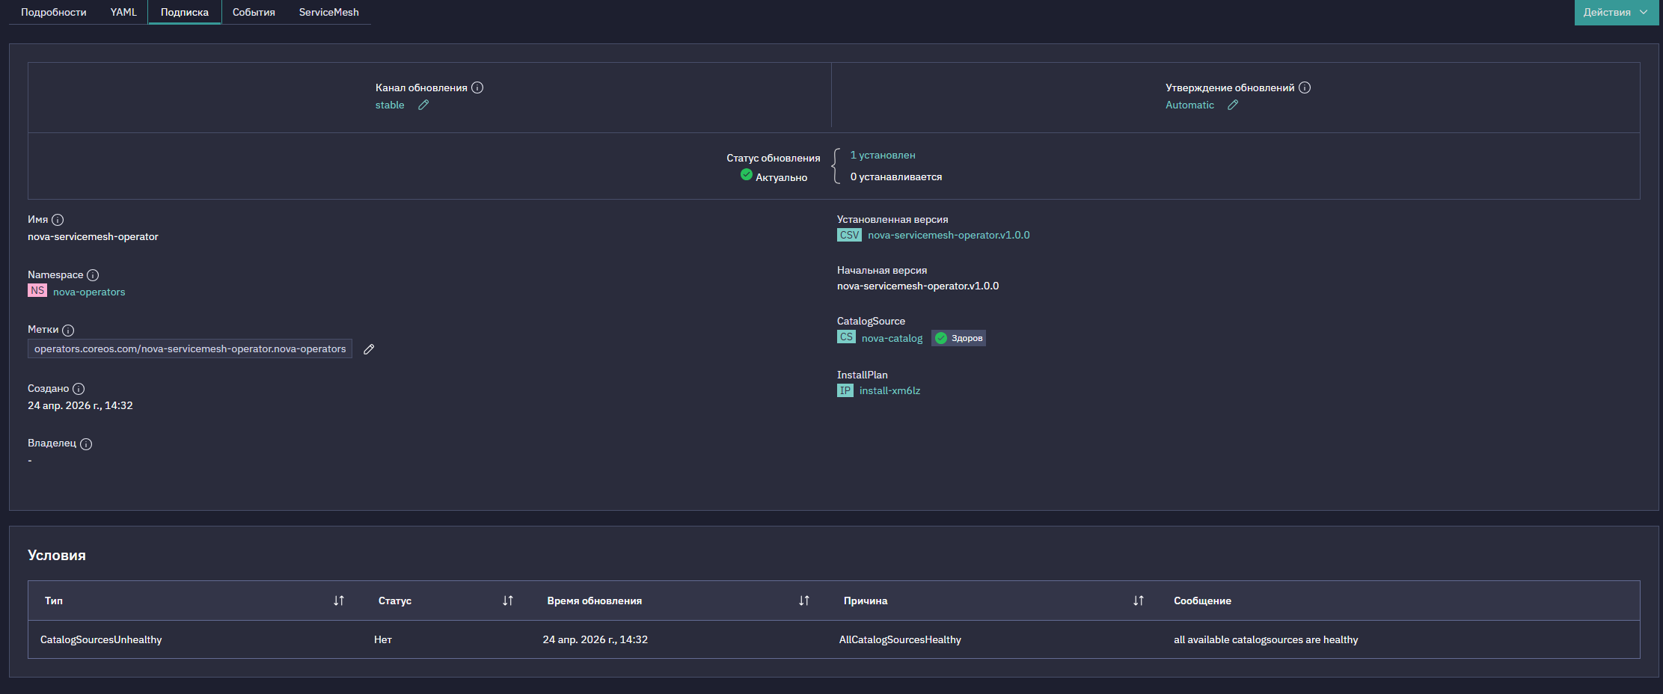1663x694 pixels.
Task: Open the nova-operators namespace link
Action: coord(89,292)
